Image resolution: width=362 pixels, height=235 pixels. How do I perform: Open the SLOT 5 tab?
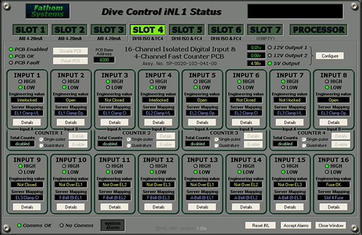click(187, 30)
